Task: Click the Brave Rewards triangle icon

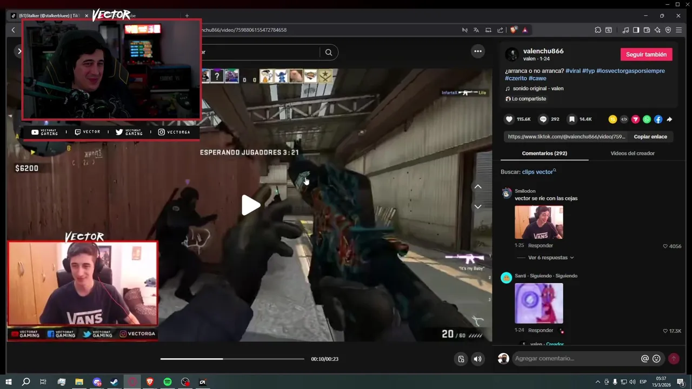Action: pyautogui.click(x=524, y=30)
